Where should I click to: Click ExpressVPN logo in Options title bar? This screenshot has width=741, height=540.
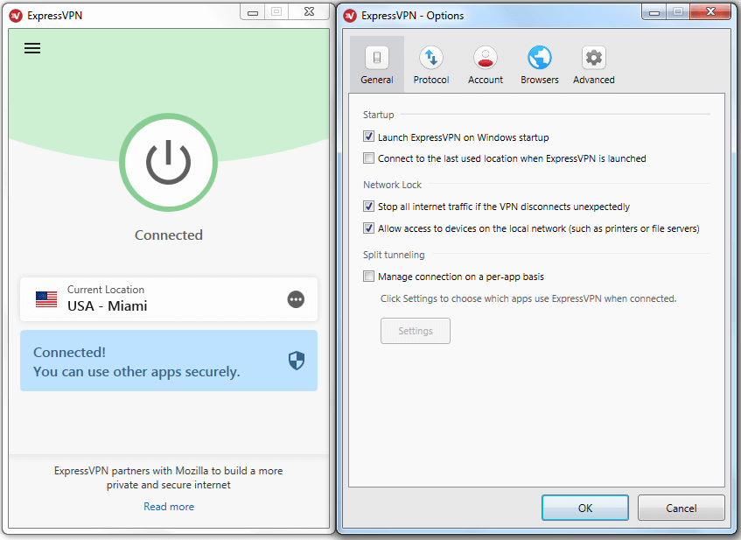[x=350, y=16]
